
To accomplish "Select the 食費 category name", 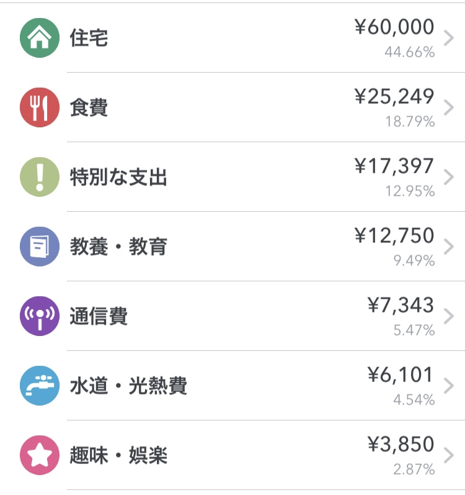I will click(89, 107).
